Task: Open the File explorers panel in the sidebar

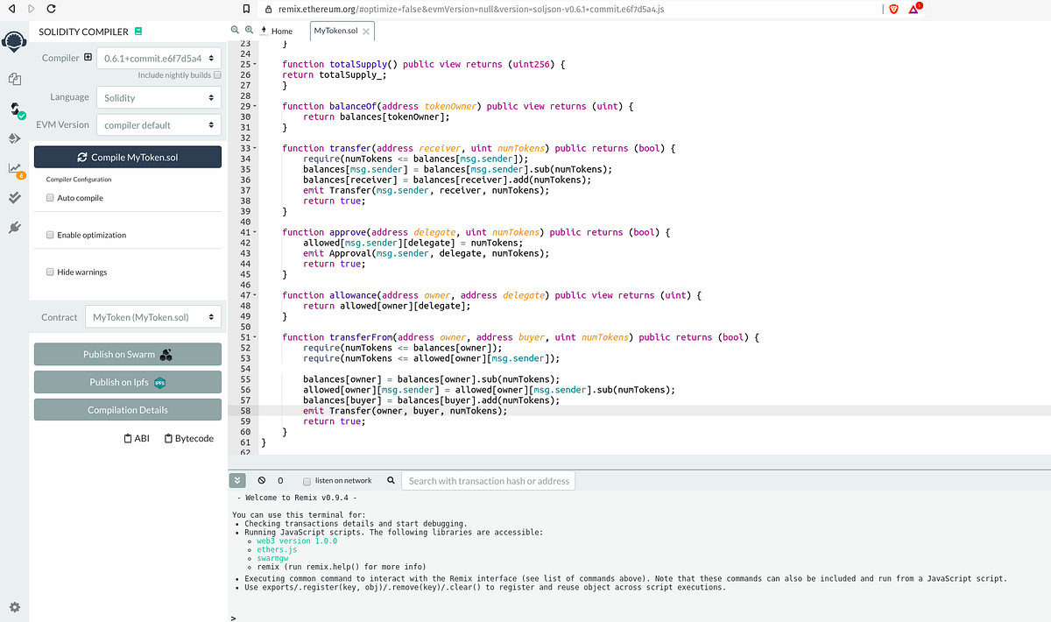Action: (14, 79)
